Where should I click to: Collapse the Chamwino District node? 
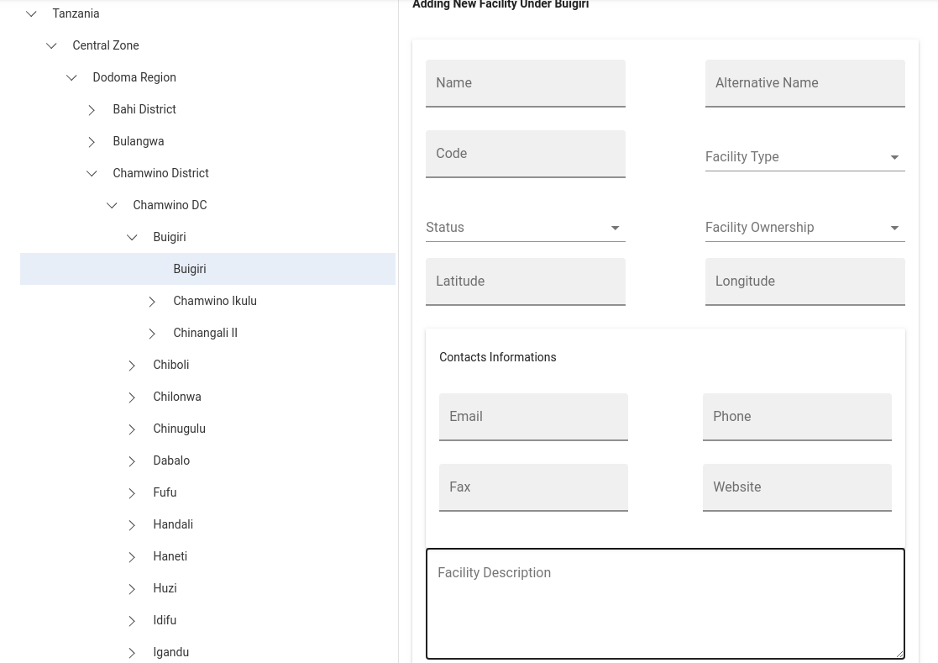click(x=92, y=174)
